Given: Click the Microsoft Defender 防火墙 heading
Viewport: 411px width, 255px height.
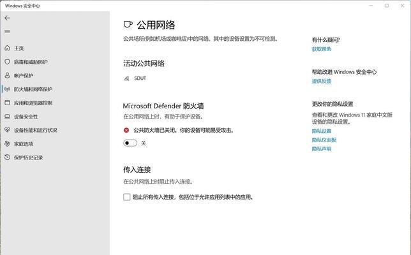Looking at the screenshot, I should [163, 106].
